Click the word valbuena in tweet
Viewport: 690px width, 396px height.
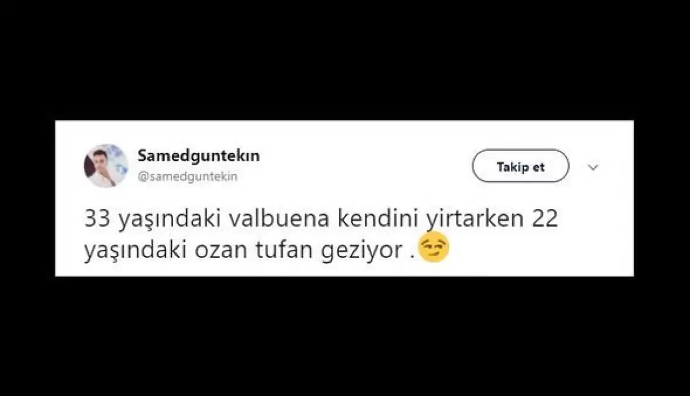click(x=279, y=219)
